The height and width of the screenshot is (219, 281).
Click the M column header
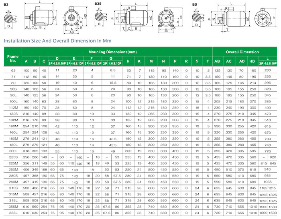pyautogui.click(x=151, y=61)
